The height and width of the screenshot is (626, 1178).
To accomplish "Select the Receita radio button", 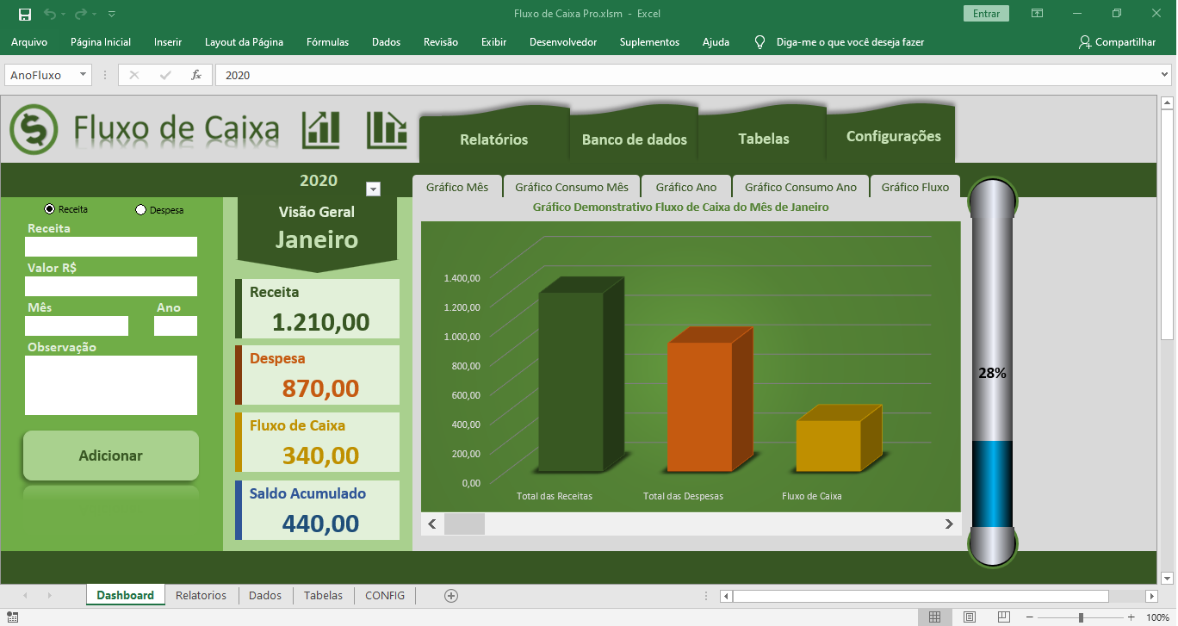I will click(x=47, y=208).
